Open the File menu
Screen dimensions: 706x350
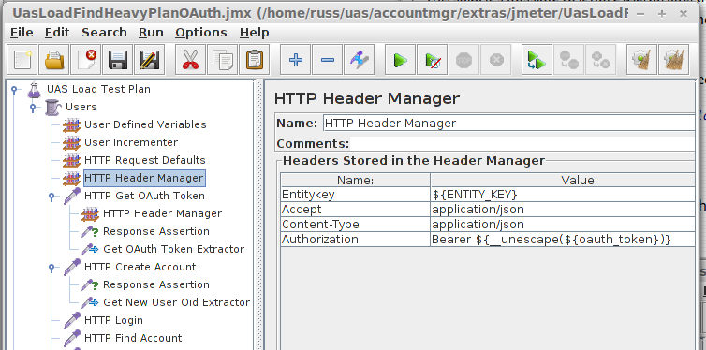click(22, 33)
